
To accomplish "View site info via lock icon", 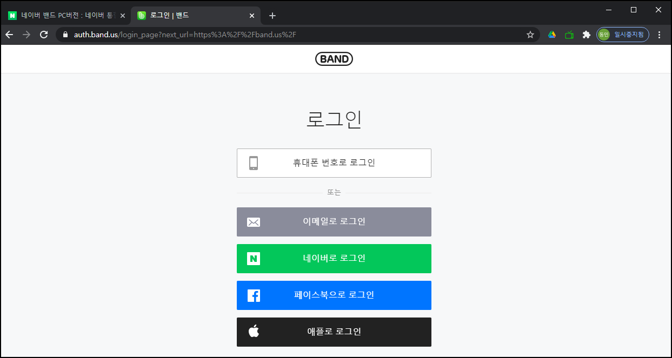I will tap(65, 35).
